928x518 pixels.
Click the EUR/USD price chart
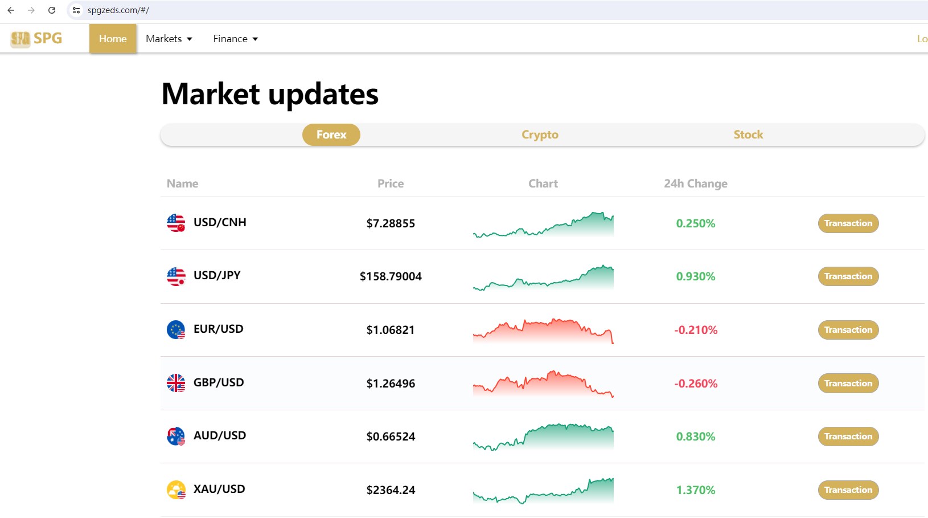click(543, 331)
